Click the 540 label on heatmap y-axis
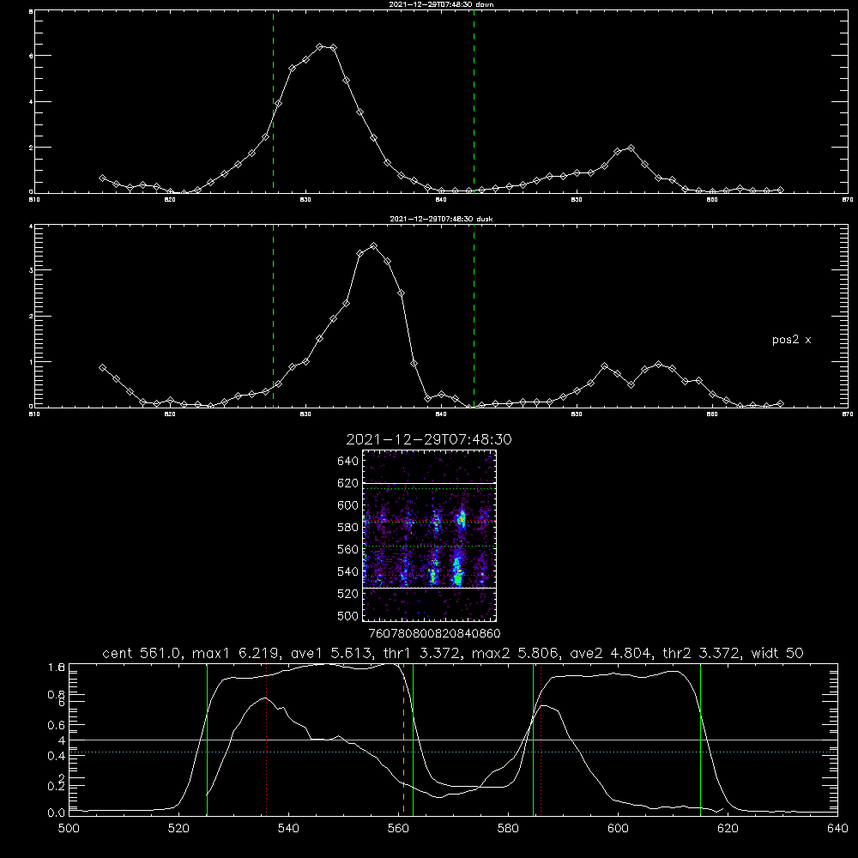The image size is (858, 858). [x=348, y=571]
